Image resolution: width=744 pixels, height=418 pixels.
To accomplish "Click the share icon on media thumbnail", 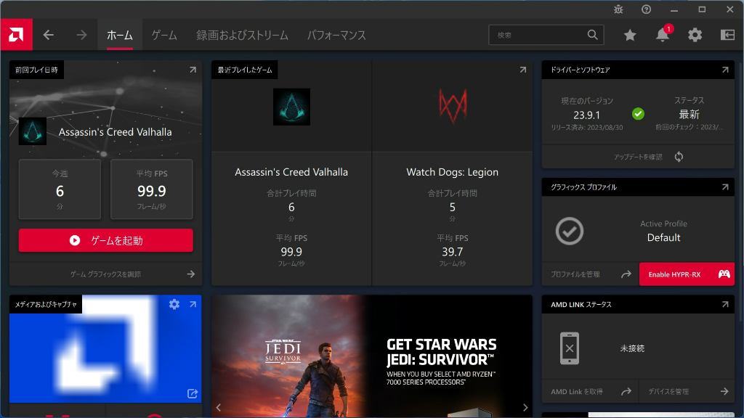I will 192,393.
